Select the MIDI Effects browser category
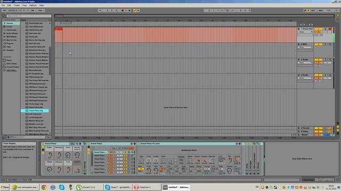Viewport: 341px width, 191px height. [11, 37]
